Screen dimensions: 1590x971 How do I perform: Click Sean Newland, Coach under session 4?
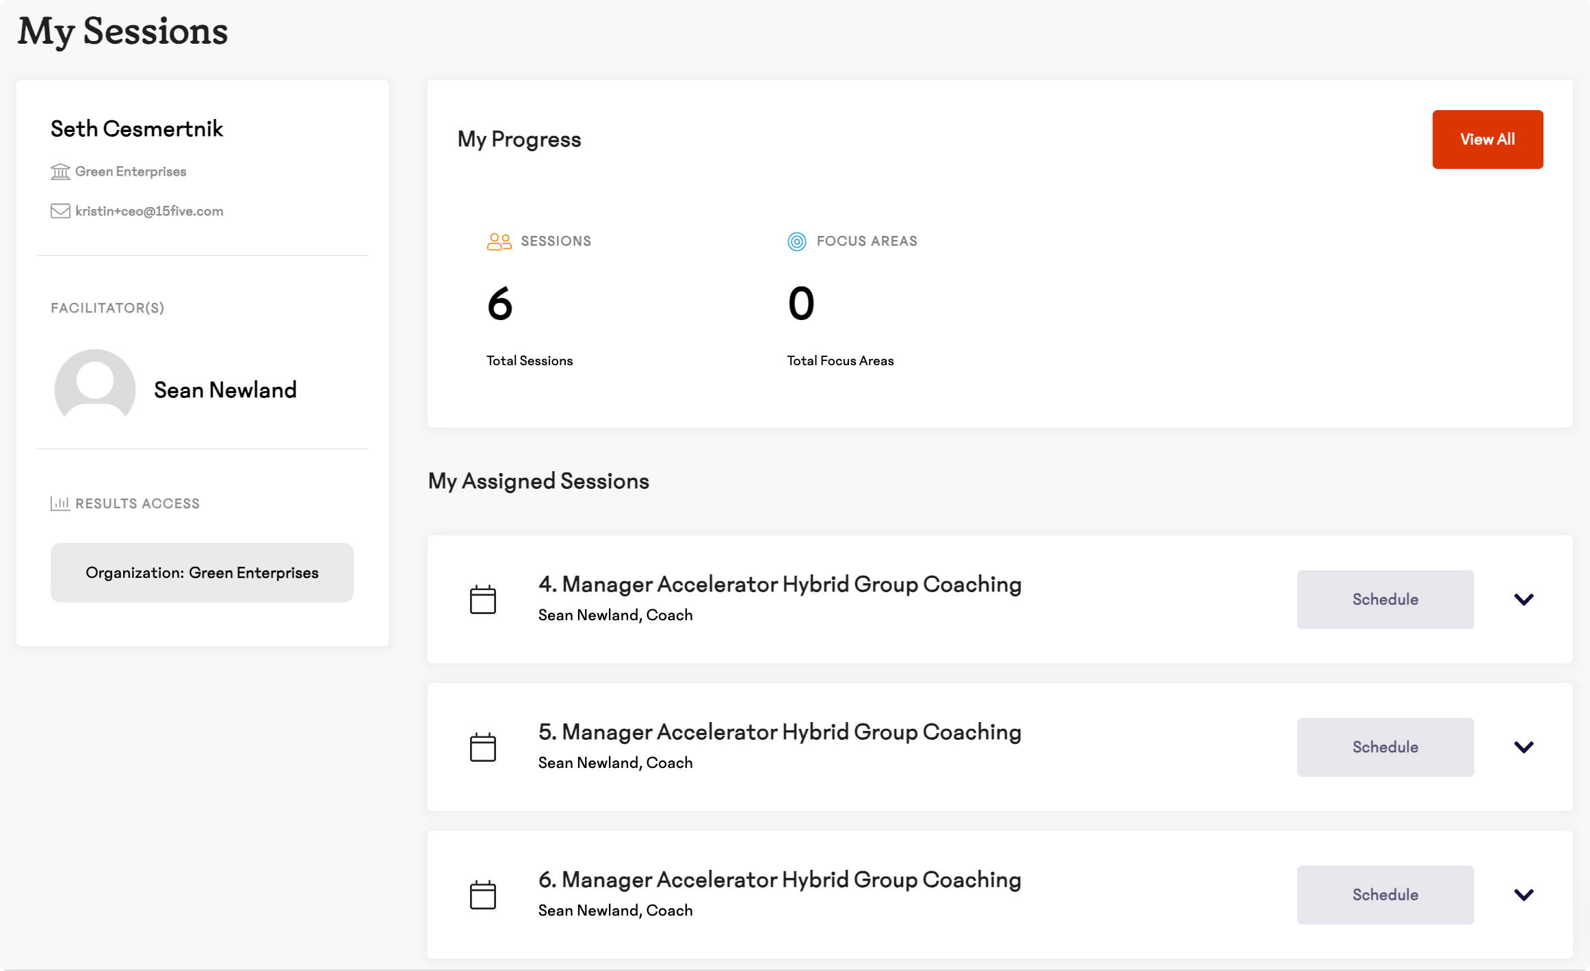pyautogui.click(x=616, y=615)
